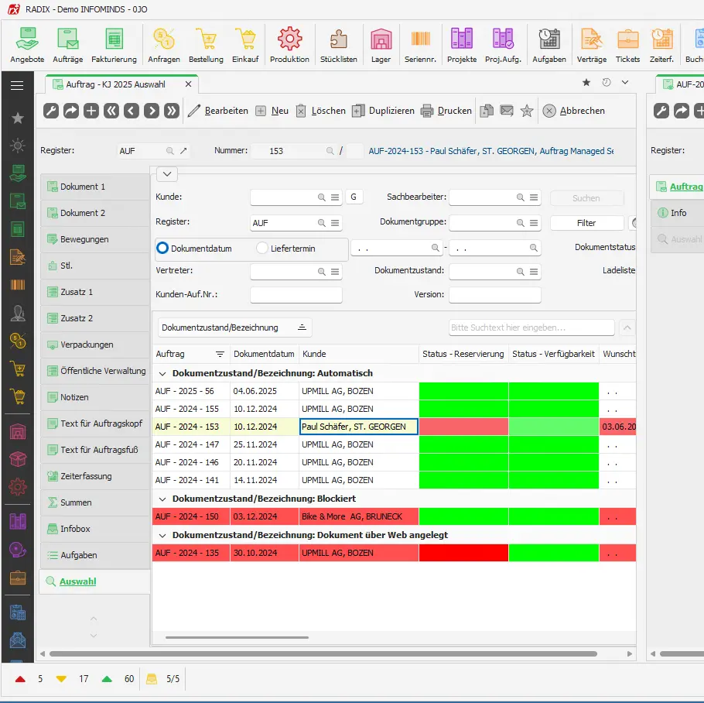Open the Lager module

pyautogui.click(x=381, y=45)
